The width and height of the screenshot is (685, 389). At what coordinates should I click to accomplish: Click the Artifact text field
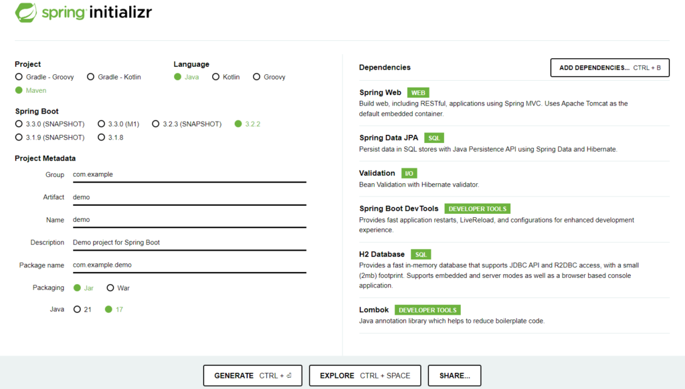coord(189,197)
